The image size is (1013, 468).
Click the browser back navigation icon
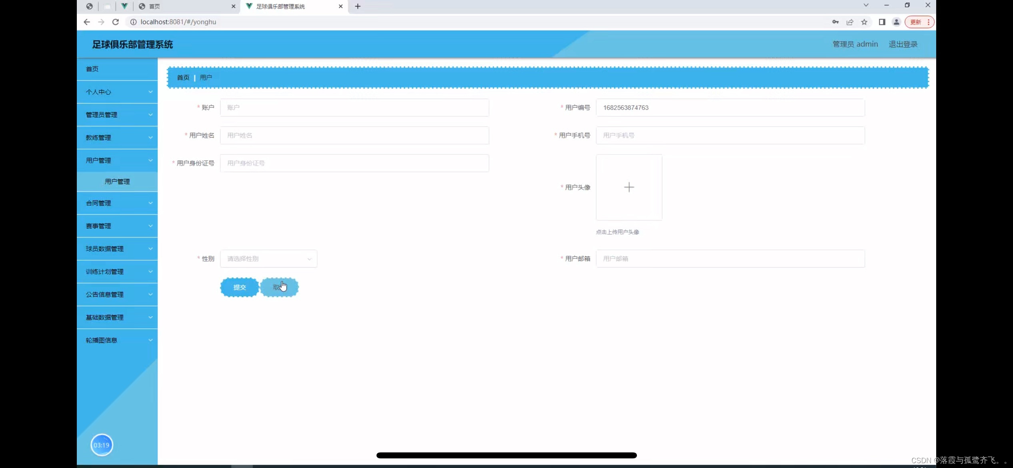tap(86, 22)
